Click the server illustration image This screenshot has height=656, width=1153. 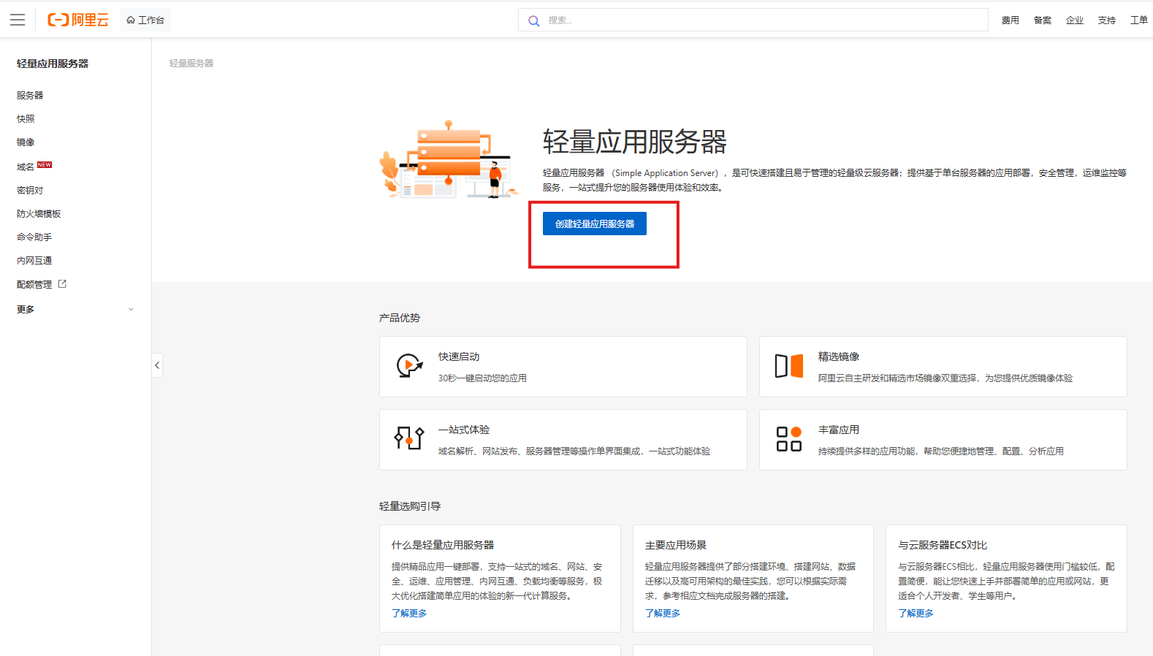(x=448, y=159)
